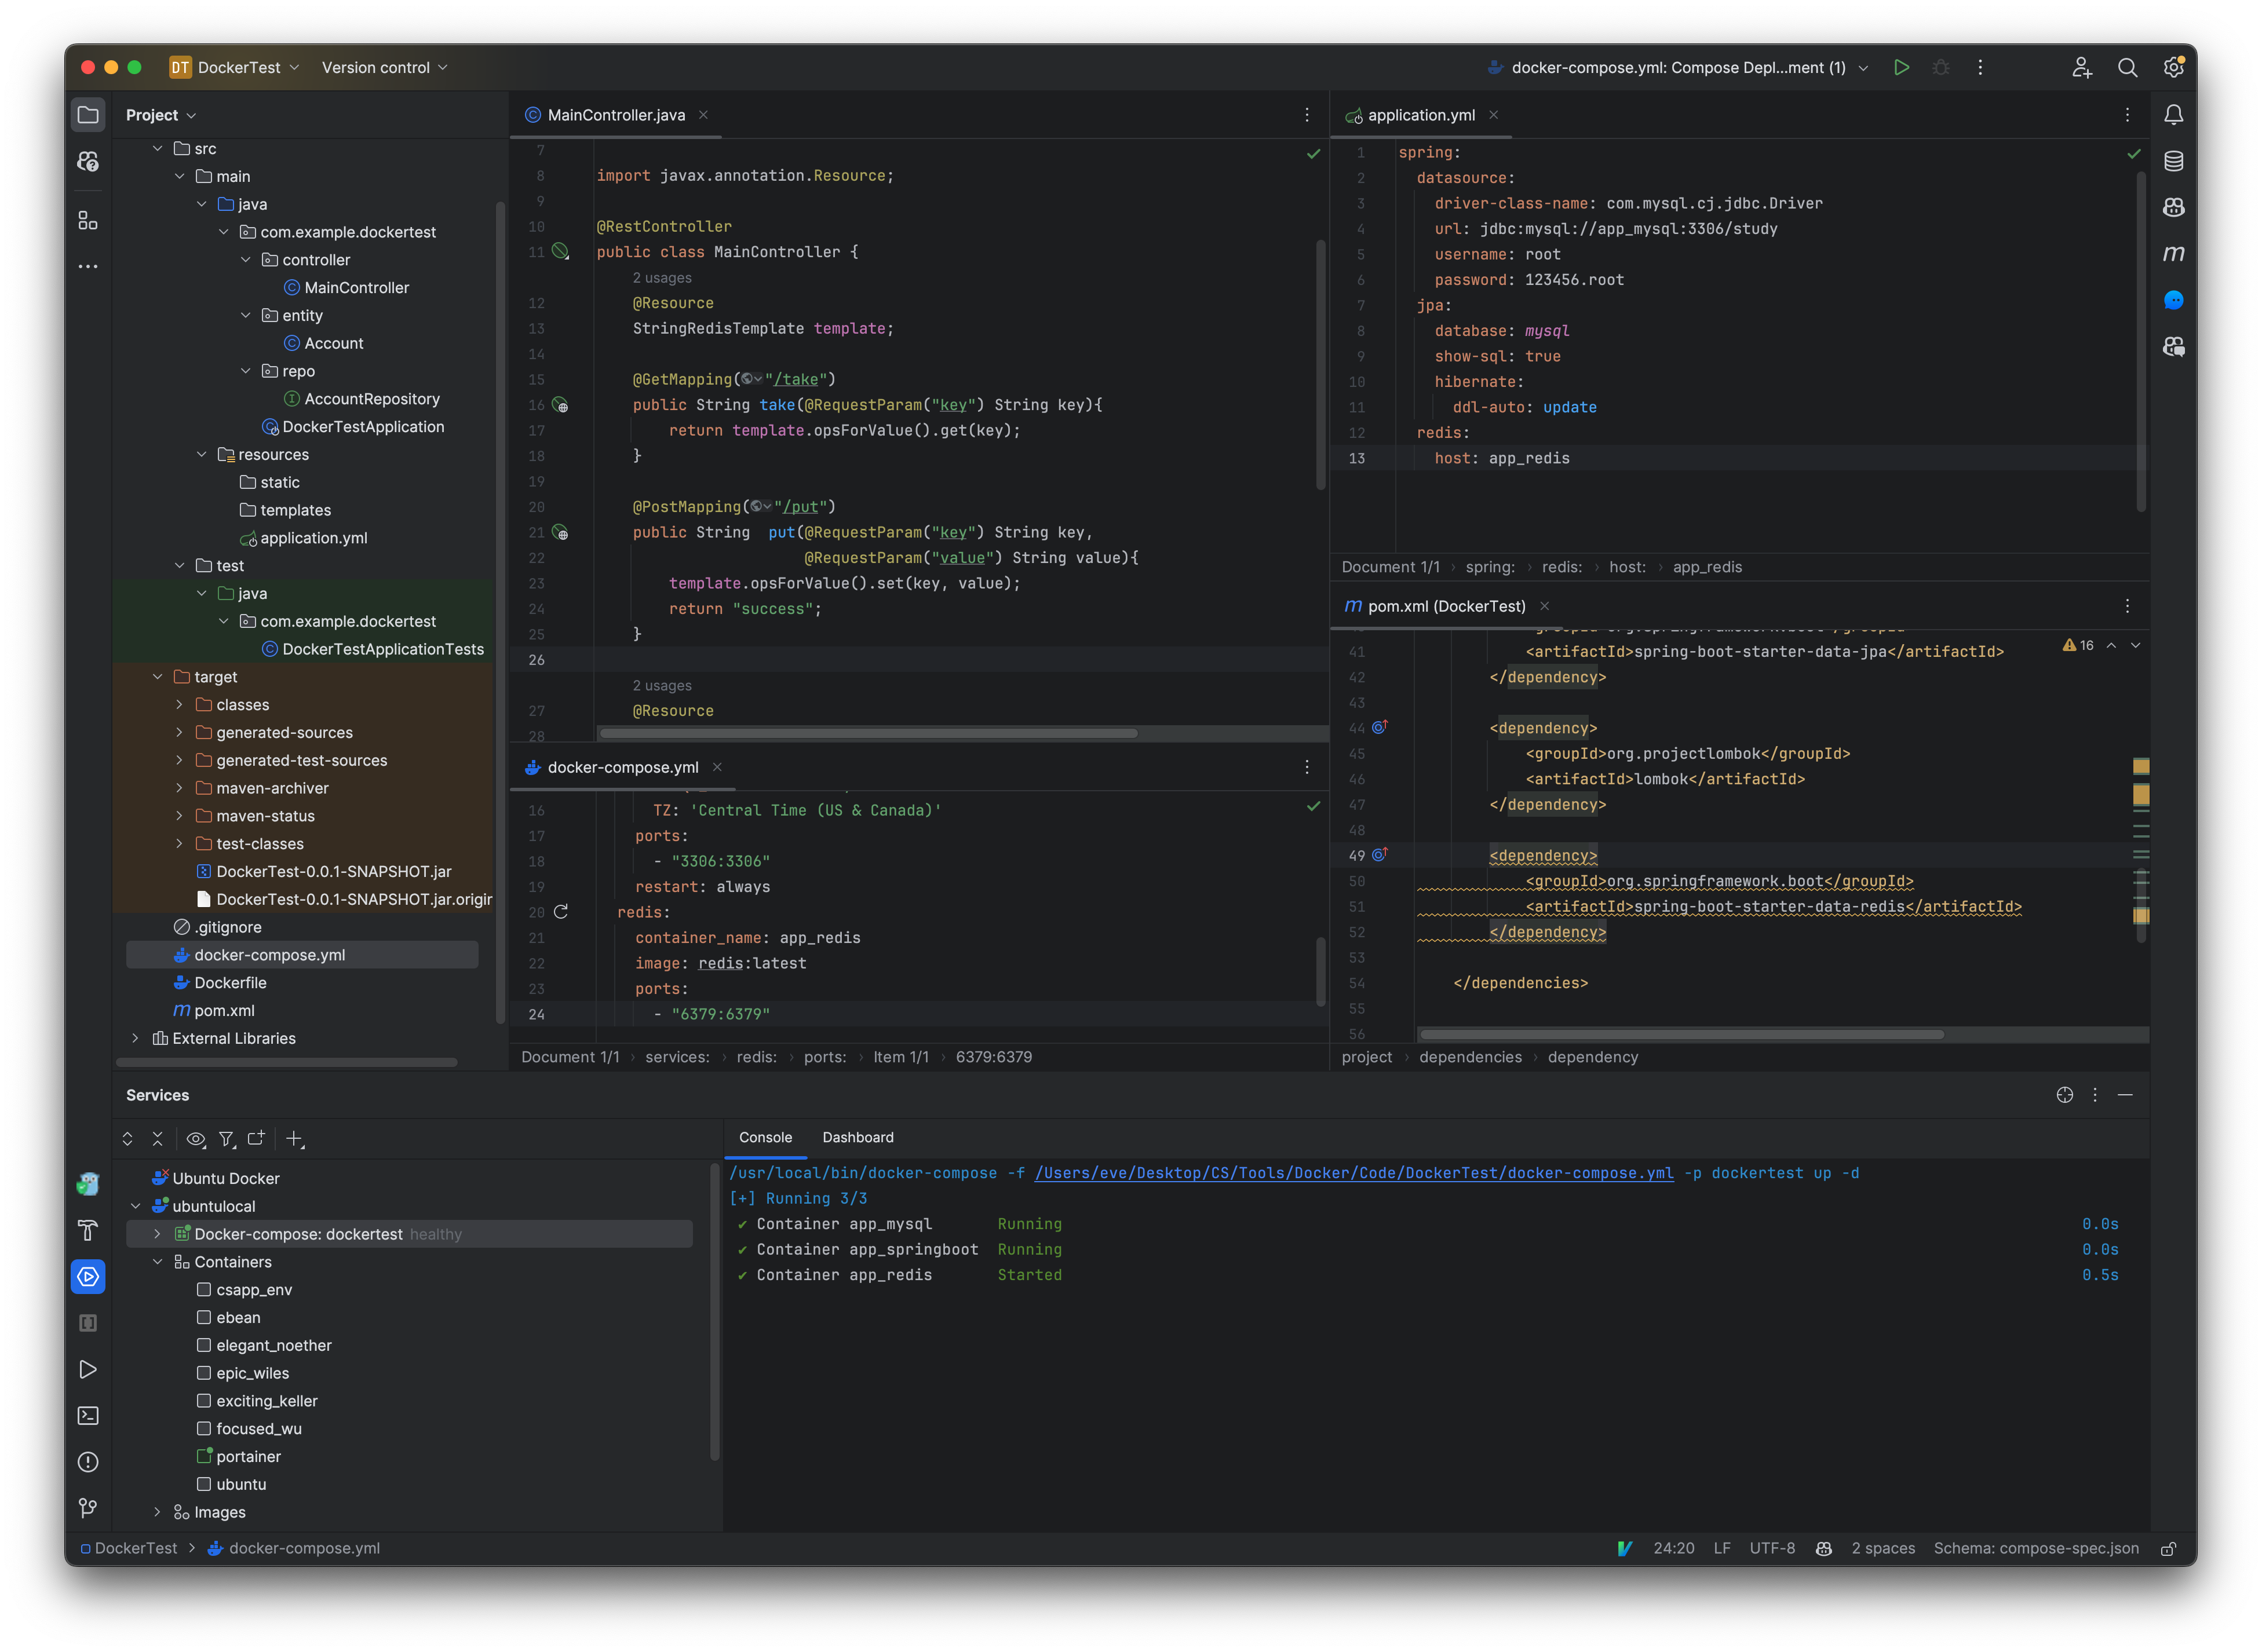
Task: Open the Run tool window icon
Action: (x=88, y=1369)
